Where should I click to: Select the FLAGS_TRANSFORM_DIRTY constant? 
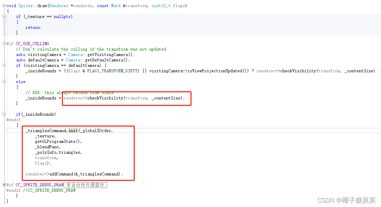click(112, 71)
